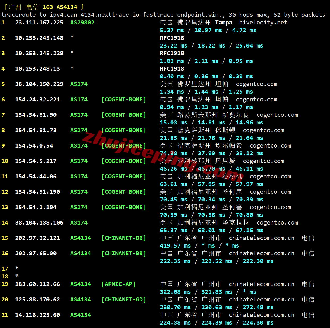Select the [CHINANET-BB] tag on hop 15
330x328 pixels.
pos(124,238)
